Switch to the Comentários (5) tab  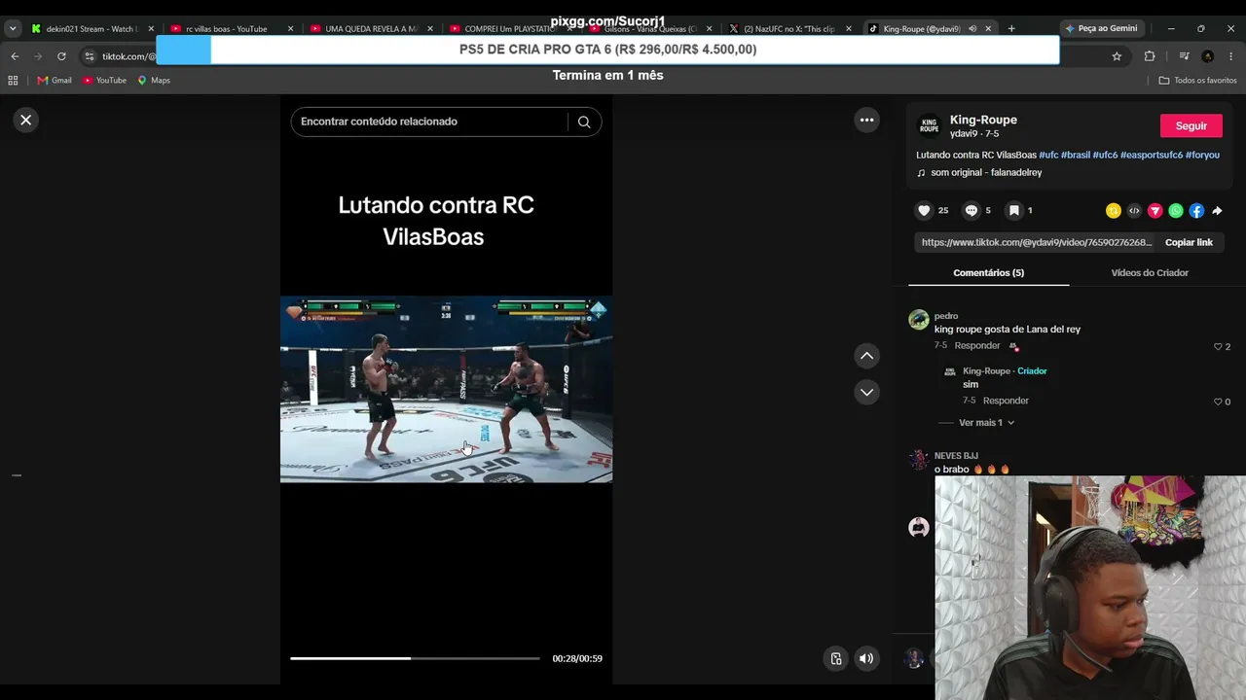[x=988, y=273]
